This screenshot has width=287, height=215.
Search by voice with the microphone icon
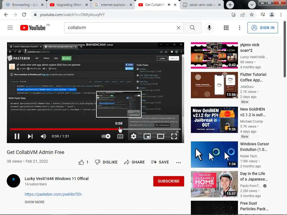pyautogui.click(x=209, y=28)
